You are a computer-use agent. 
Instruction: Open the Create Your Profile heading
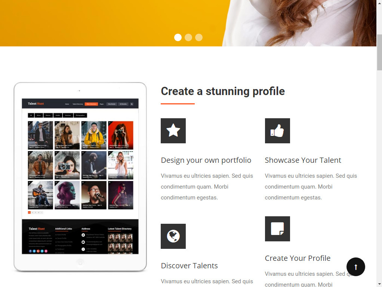(x=298, y=258)
